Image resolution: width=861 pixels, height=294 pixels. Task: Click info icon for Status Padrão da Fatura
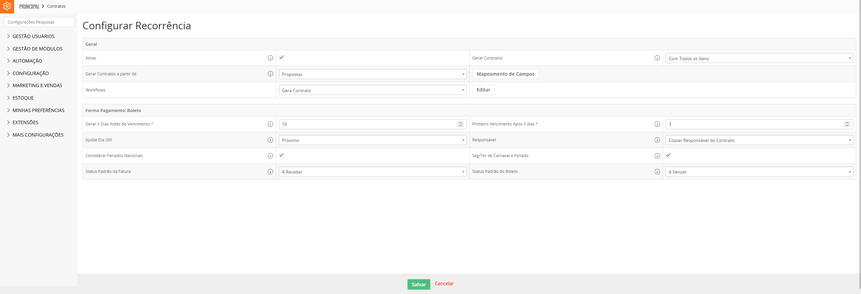[270, 172]
